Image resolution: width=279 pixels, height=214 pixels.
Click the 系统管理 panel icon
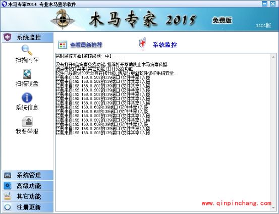(x=7, y=175)
